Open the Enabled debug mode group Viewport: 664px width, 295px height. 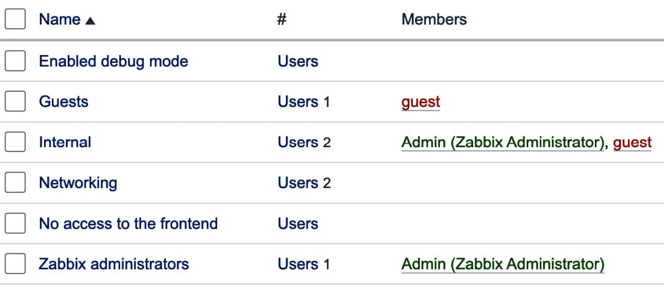113,61
